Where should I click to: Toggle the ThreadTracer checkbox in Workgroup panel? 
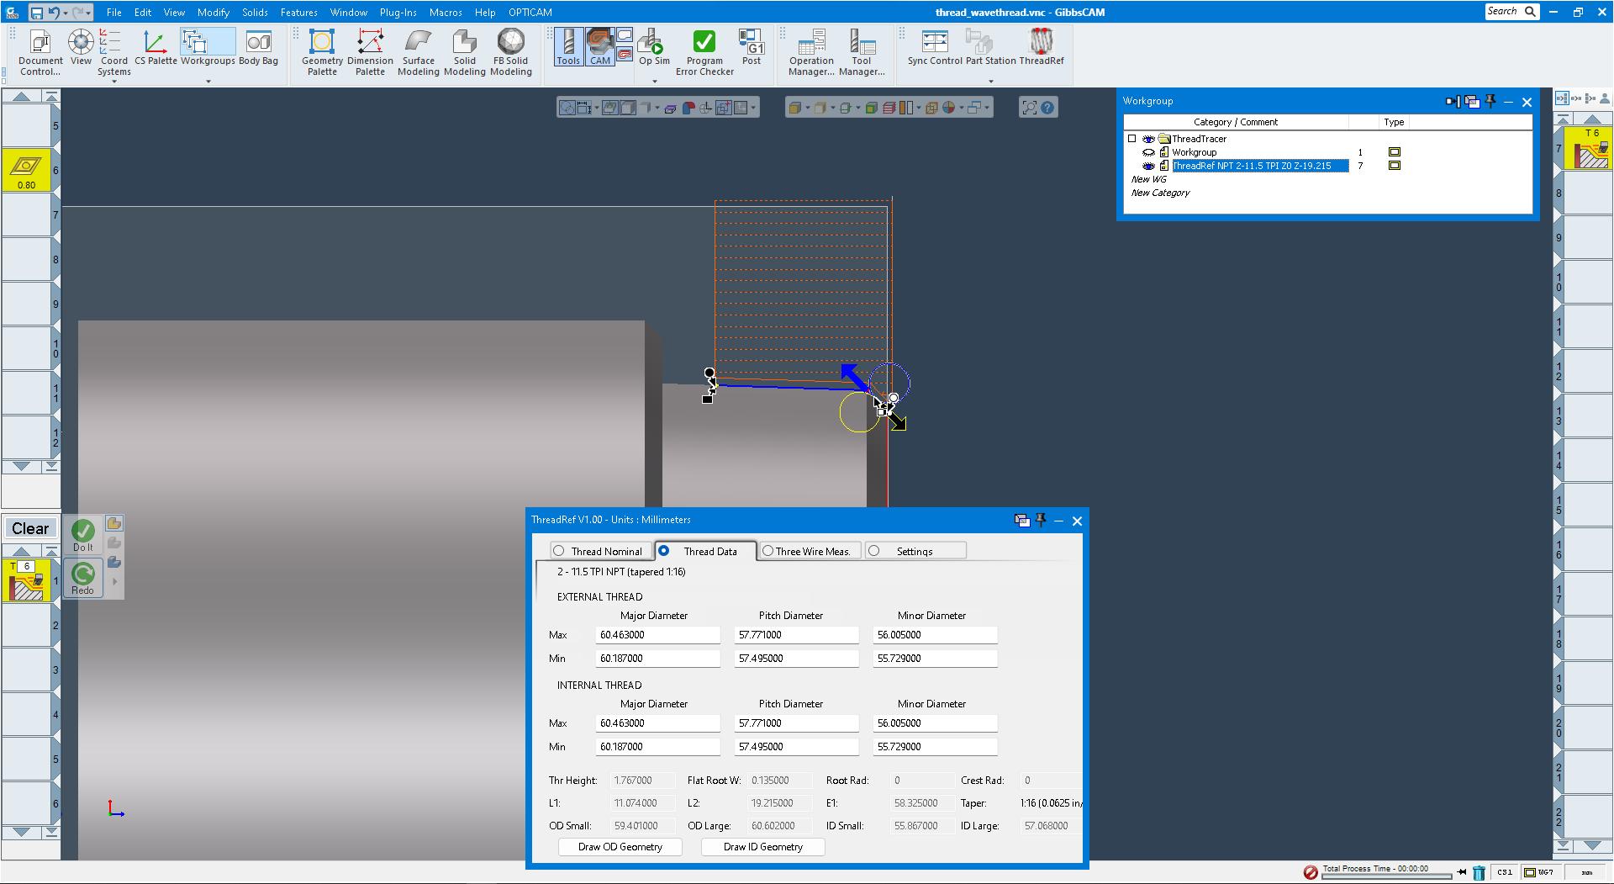(1132, 138)
